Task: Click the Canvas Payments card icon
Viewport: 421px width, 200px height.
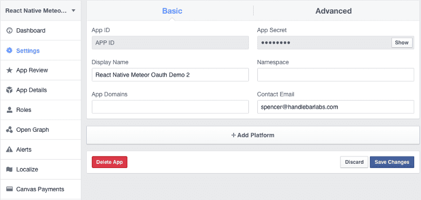Action: pyautogui.click(x=9, y=190)
